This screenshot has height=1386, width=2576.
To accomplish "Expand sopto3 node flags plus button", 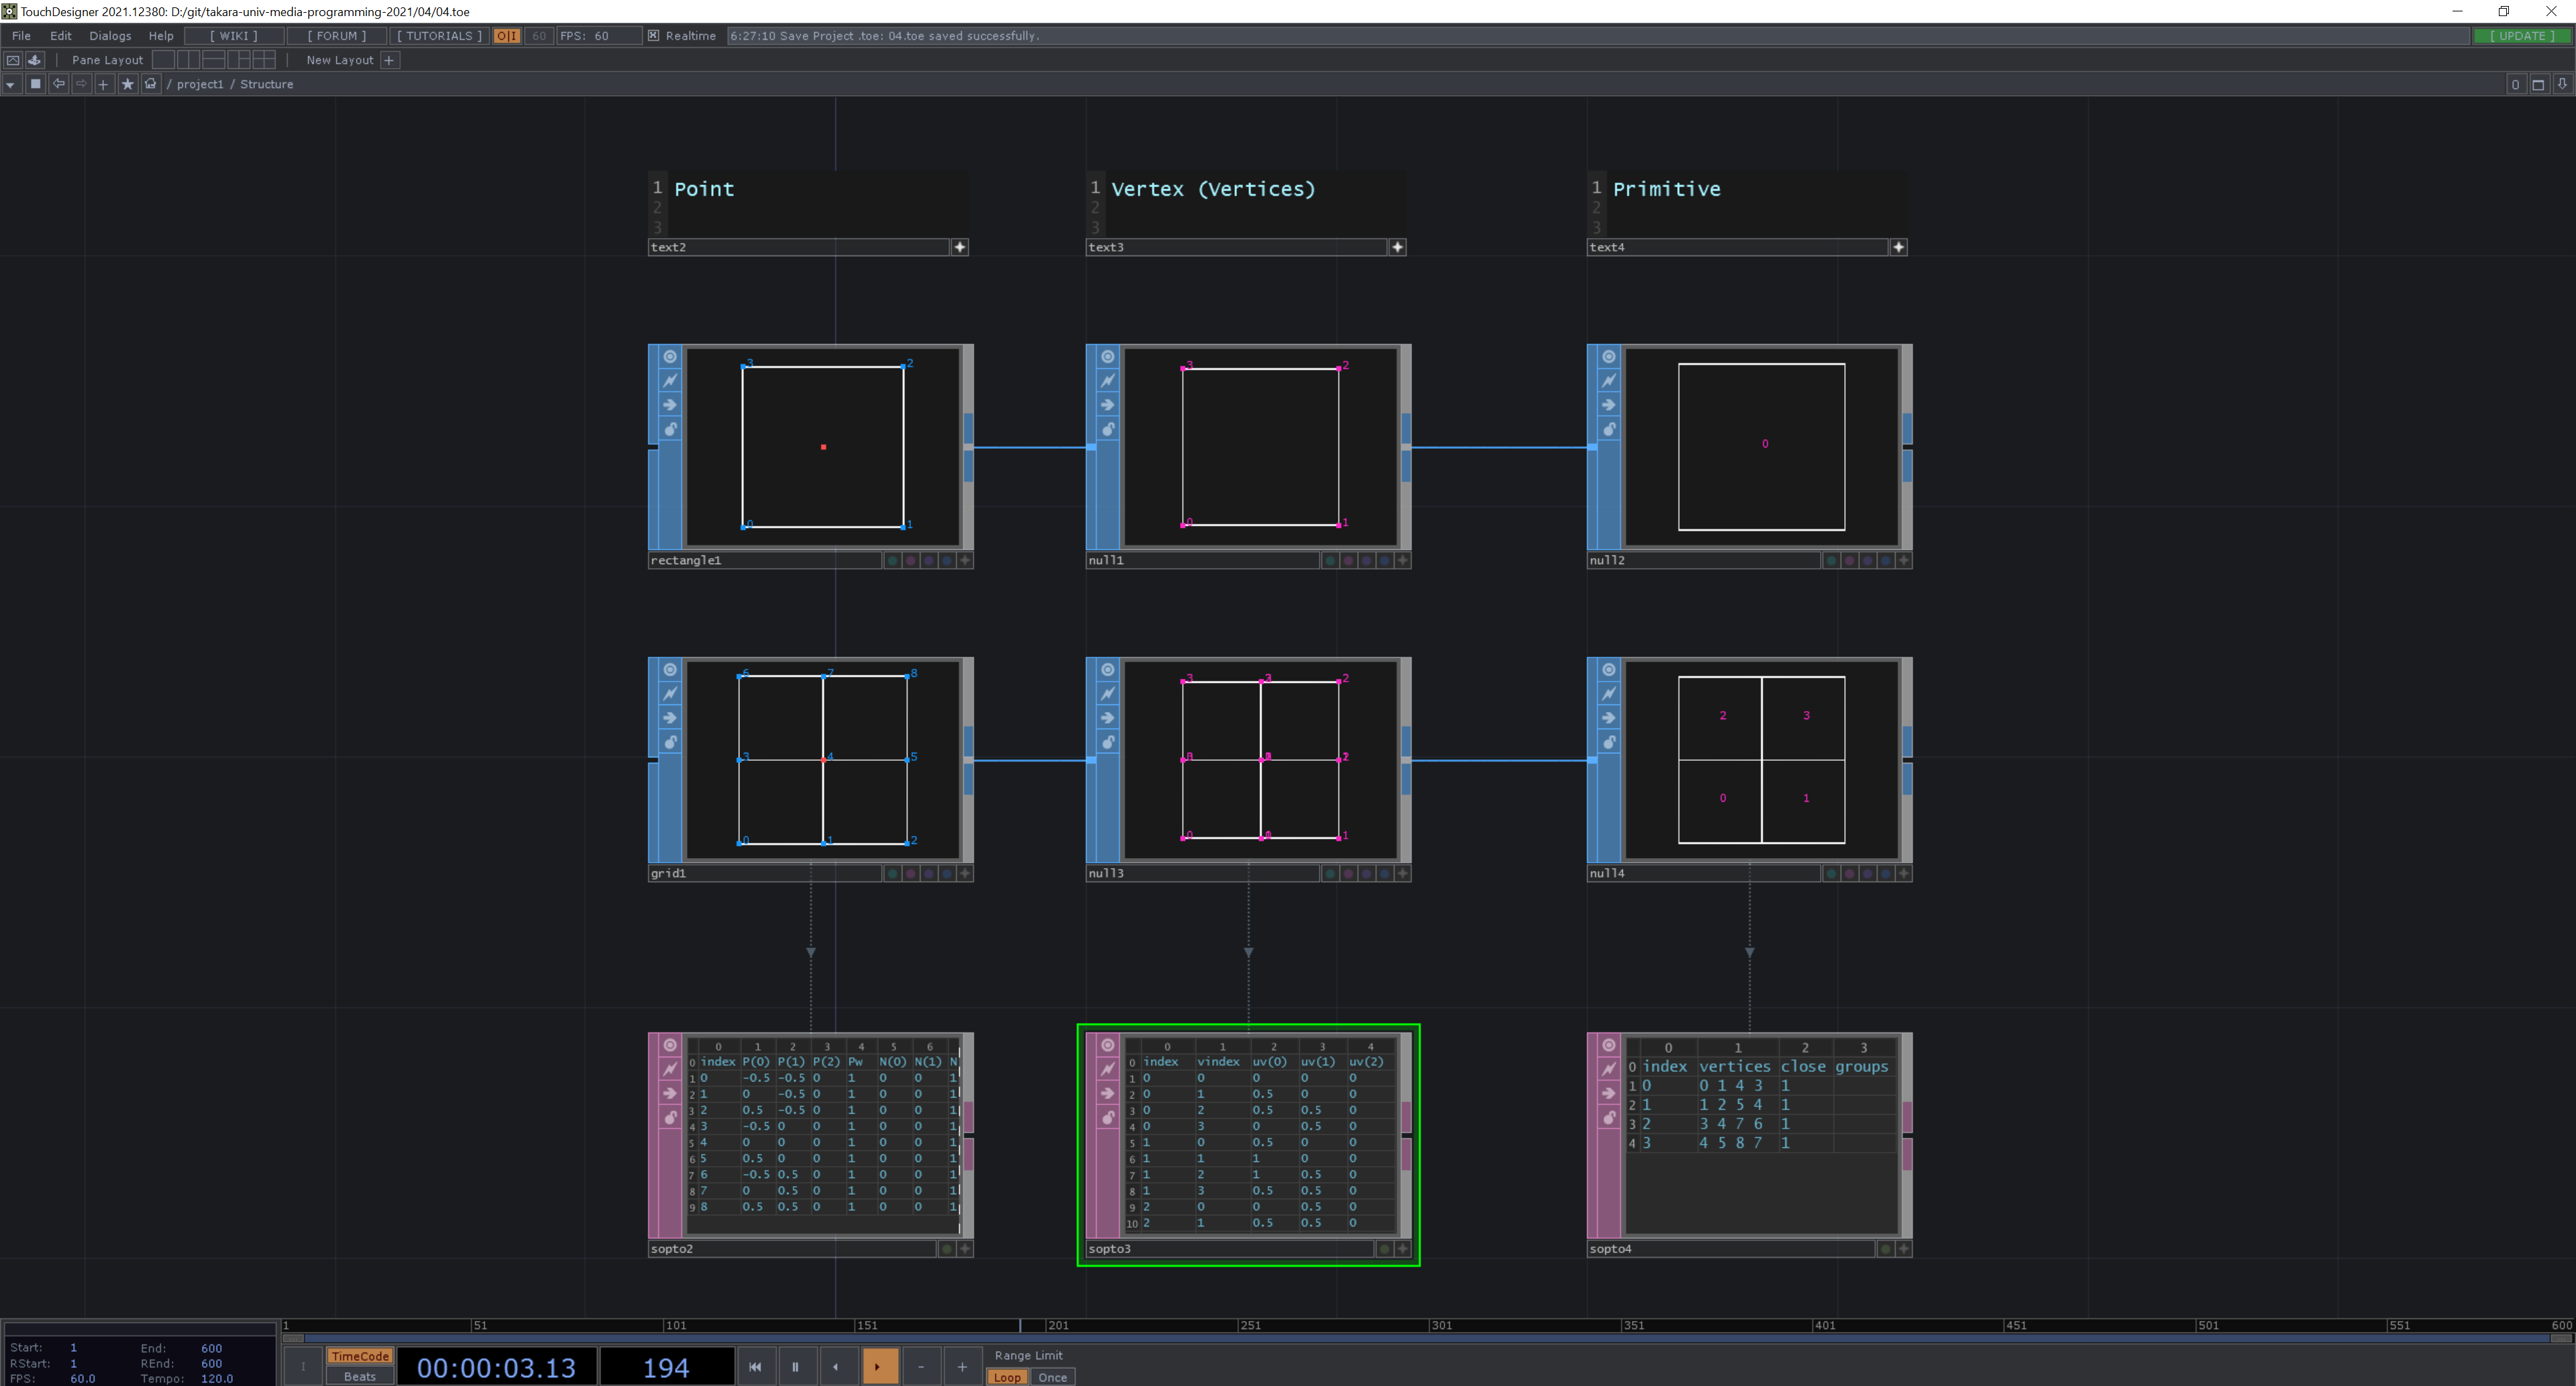I will click(x=1403, y=1248).
